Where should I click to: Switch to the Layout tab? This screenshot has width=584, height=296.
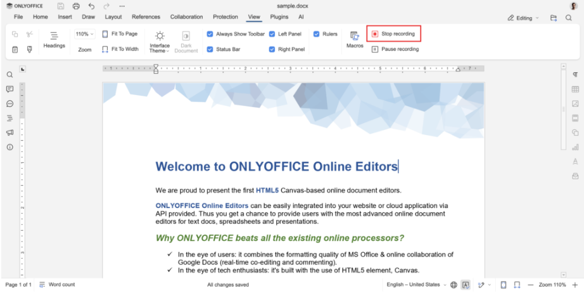click(113, 16)
